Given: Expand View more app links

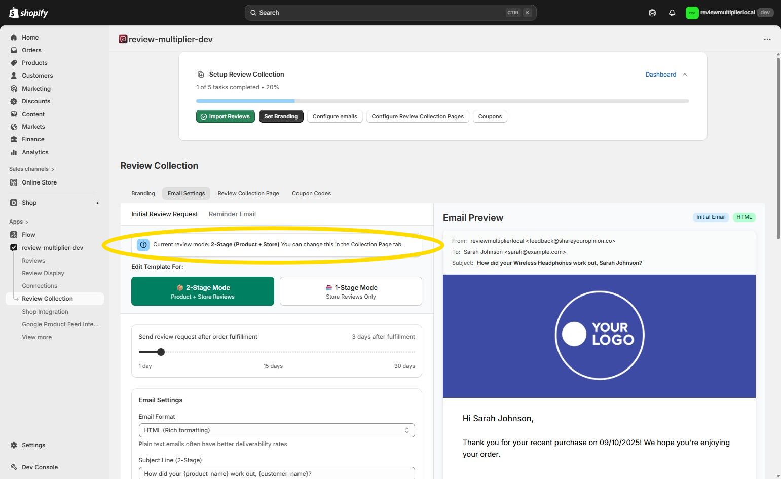Looking at the screenshot, I should (36, 337).
